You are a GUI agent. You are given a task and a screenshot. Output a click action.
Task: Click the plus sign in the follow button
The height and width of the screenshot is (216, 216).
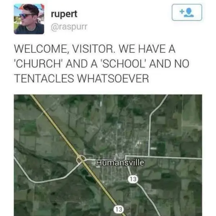182,12
